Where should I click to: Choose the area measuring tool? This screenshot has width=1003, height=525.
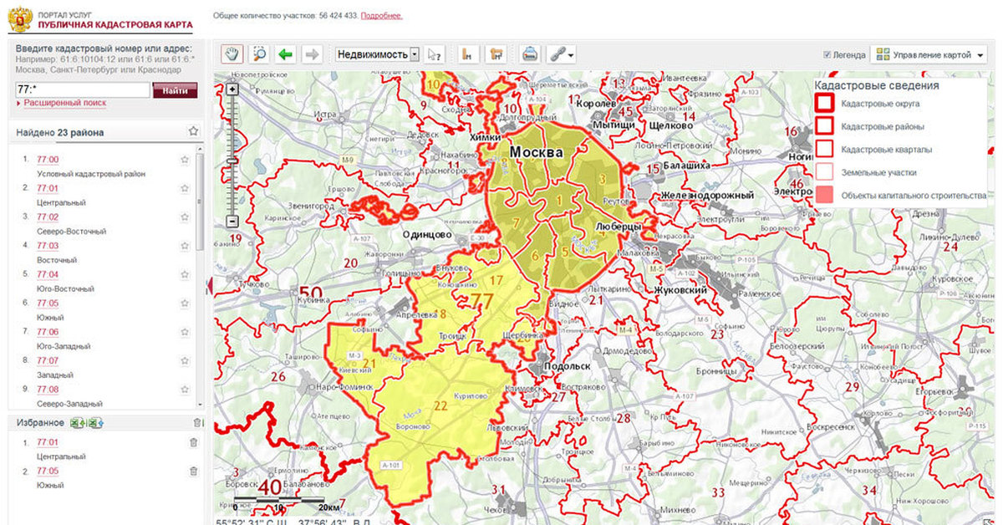point(496,54)
